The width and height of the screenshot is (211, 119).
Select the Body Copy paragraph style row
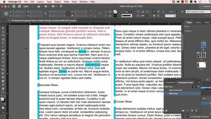pos(182,93)
